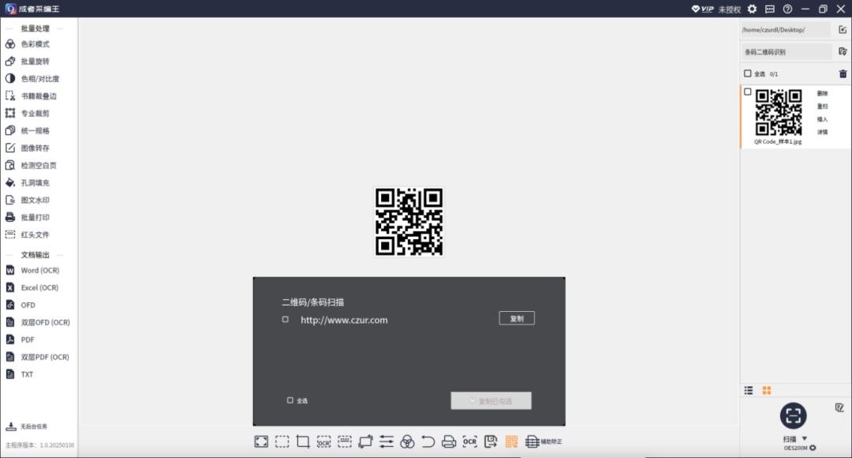Click 重扫 rescan beside thumbnail
Screen dimensions: 852x458
[x=822, y=107]
